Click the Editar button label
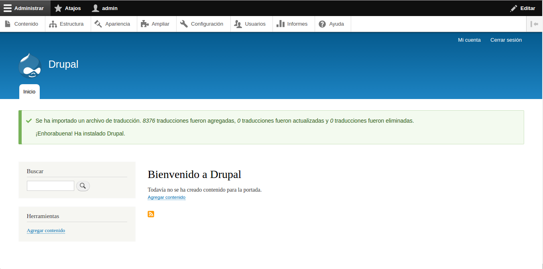The height and width of the screenshot is (269, 543). point(528,8)
